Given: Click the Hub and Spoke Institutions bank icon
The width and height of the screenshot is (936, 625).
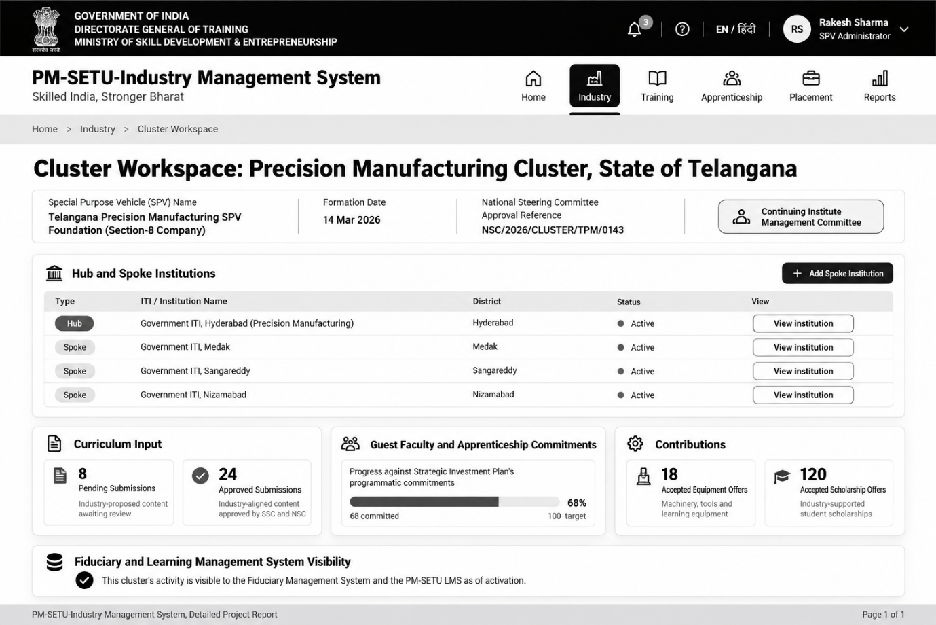Looking at the screenshot, I should tap(54, 273).
